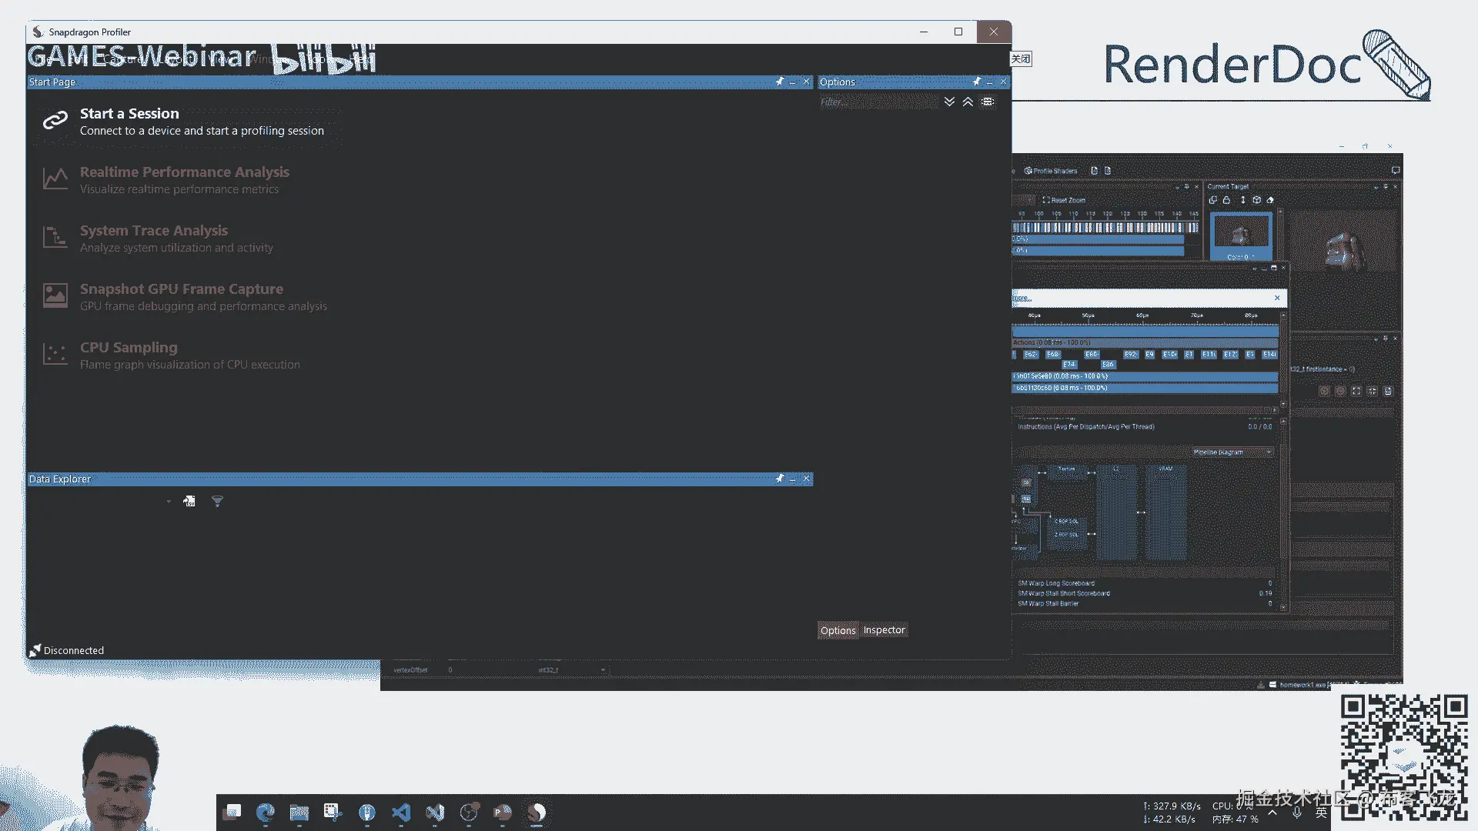
Task: Toggle pin on the Start Page panel
Action: coord(779,82)
